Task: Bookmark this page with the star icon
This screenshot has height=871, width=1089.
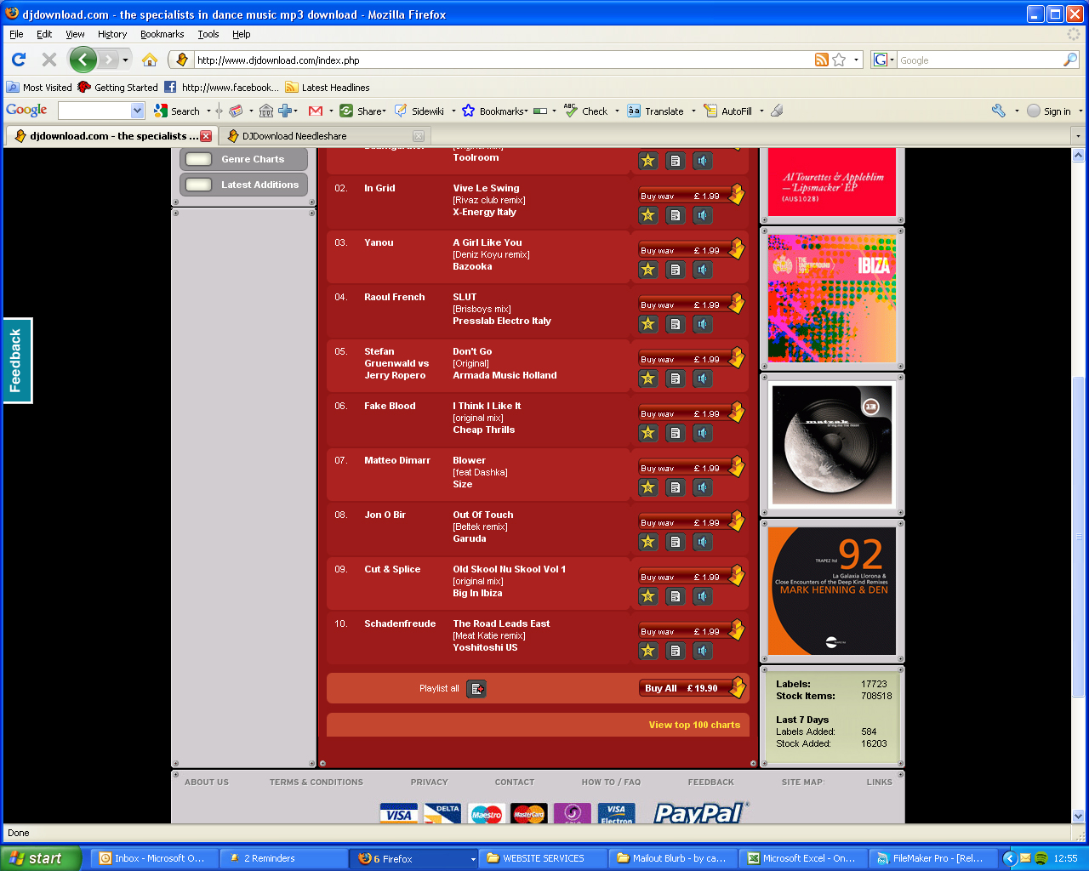Action: point(839,60)
